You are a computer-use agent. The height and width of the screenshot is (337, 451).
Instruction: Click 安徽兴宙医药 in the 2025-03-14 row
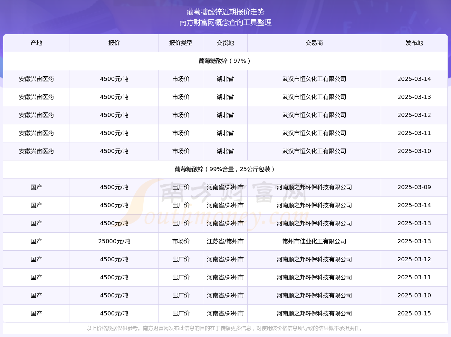(36, 79)
